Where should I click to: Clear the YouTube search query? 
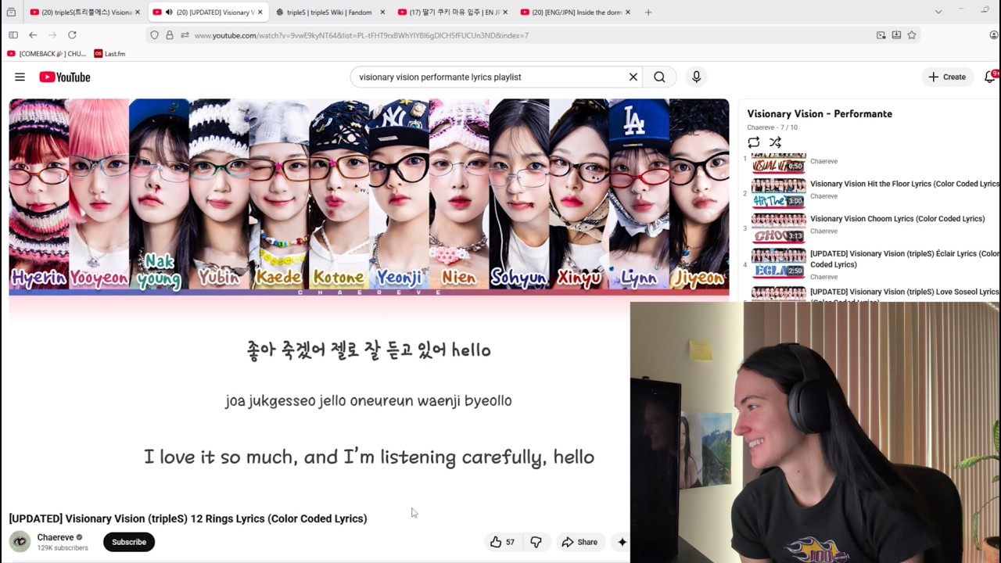tap(633, 77)
